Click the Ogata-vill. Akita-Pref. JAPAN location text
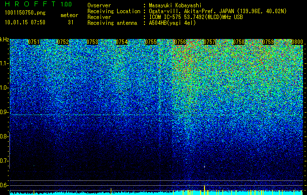The width and height of the screenshot is (307, 195). pyautogui.click(x=218, y=11)
